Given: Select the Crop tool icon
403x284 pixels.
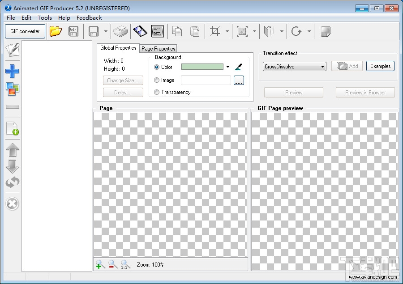Looking at the screenshot, I should click(215, 31).
